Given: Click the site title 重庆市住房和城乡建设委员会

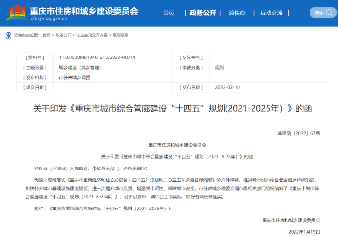Looking at the screenshot, I should point(84,10).
